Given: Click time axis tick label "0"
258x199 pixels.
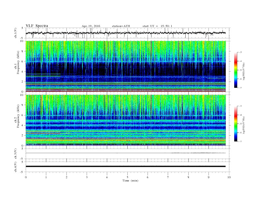Looking at the screenshot, I should click(26, 177).
